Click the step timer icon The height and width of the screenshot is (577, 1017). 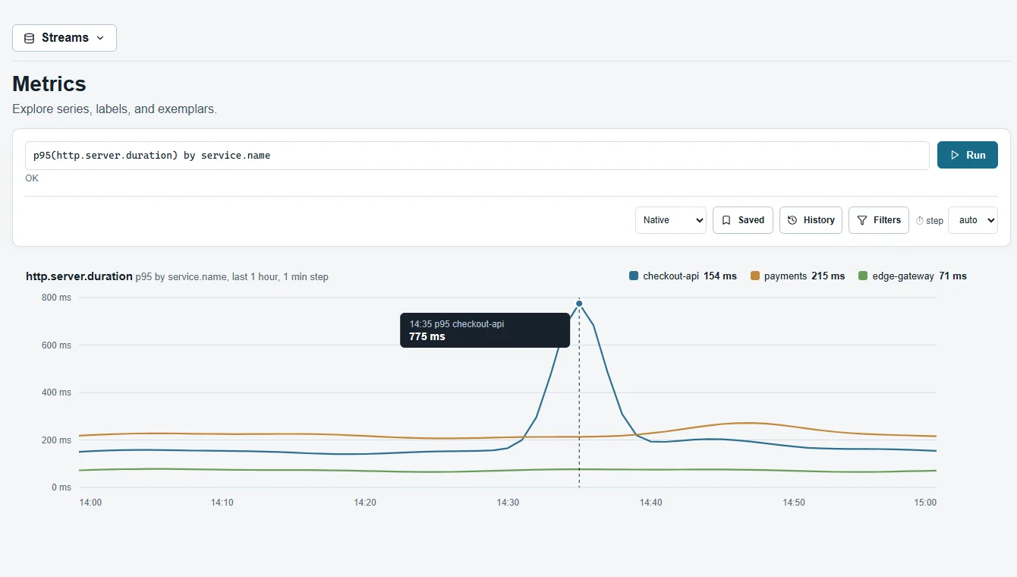pos(920,221)
